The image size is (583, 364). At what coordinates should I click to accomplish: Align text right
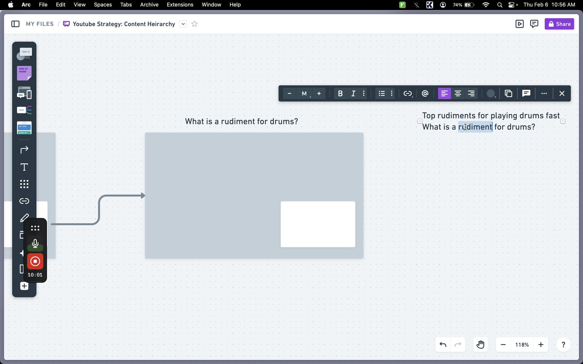(x=471, y=94)
